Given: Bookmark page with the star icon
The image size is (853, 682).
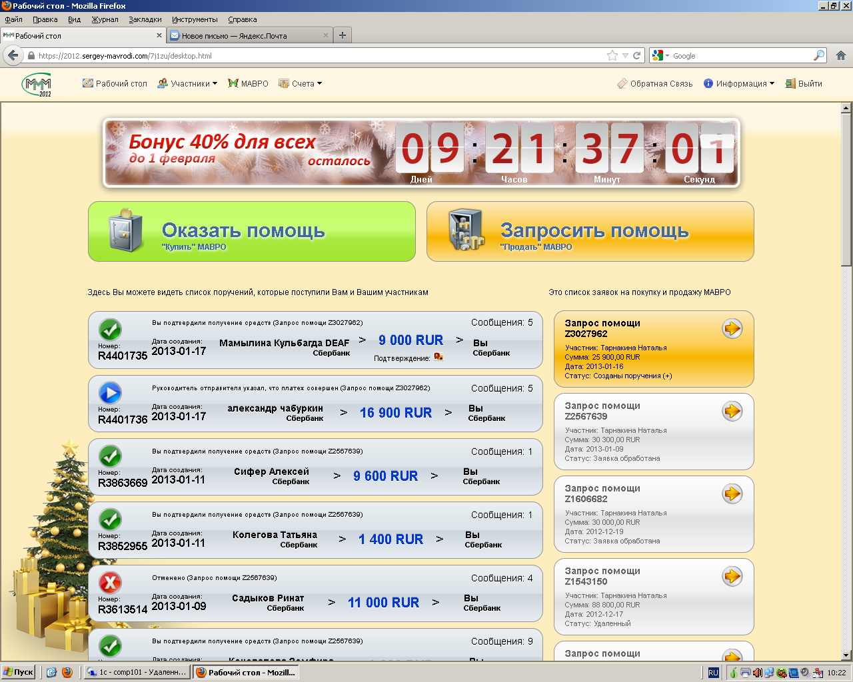Looking at the screenshot, I should (612, 56).
